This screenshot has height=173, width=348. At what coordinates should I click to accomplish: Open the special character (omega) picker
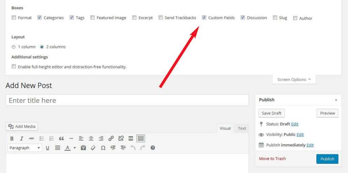(x=103, y=148)
